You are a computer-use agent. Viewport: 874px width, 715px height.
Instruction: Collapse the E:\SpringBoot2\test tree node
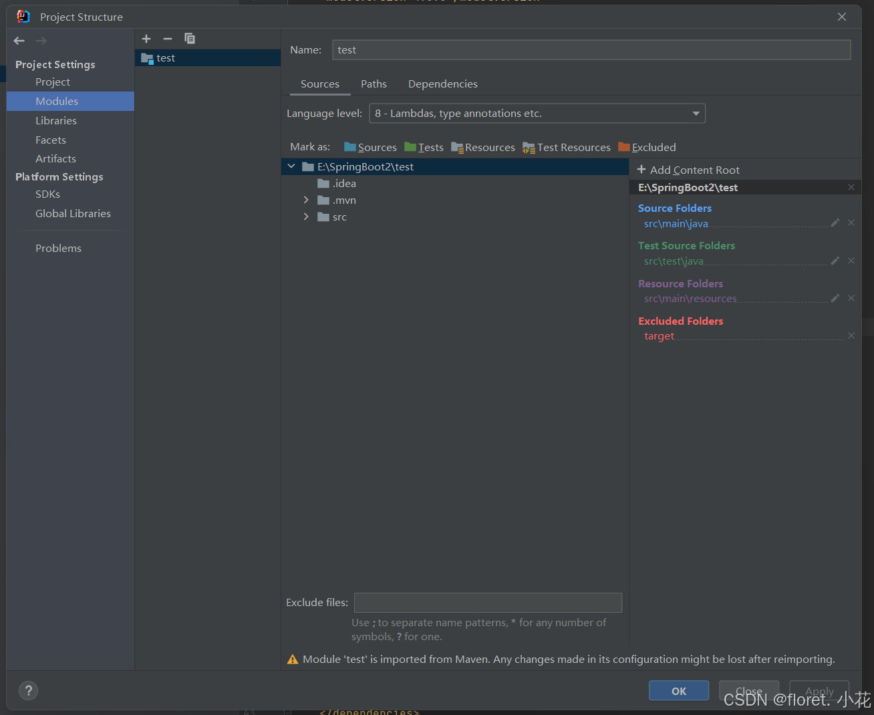pyautogui.click(x=291, y=166)
